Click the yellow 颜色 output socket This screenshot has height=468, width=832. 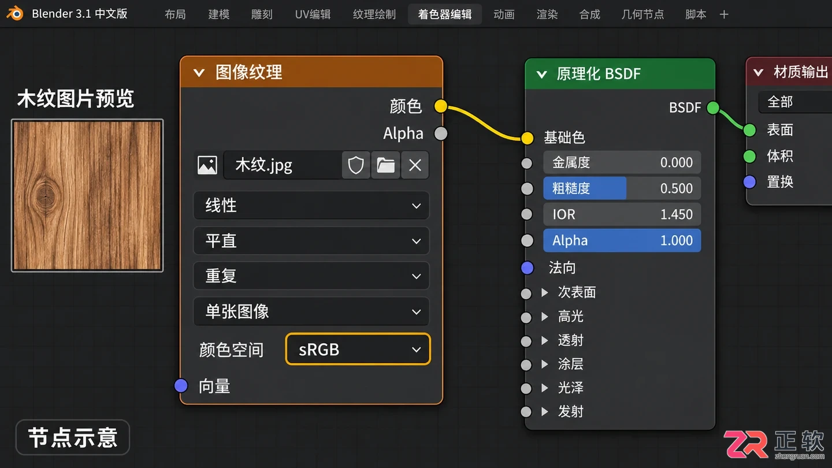click(440, 106)
